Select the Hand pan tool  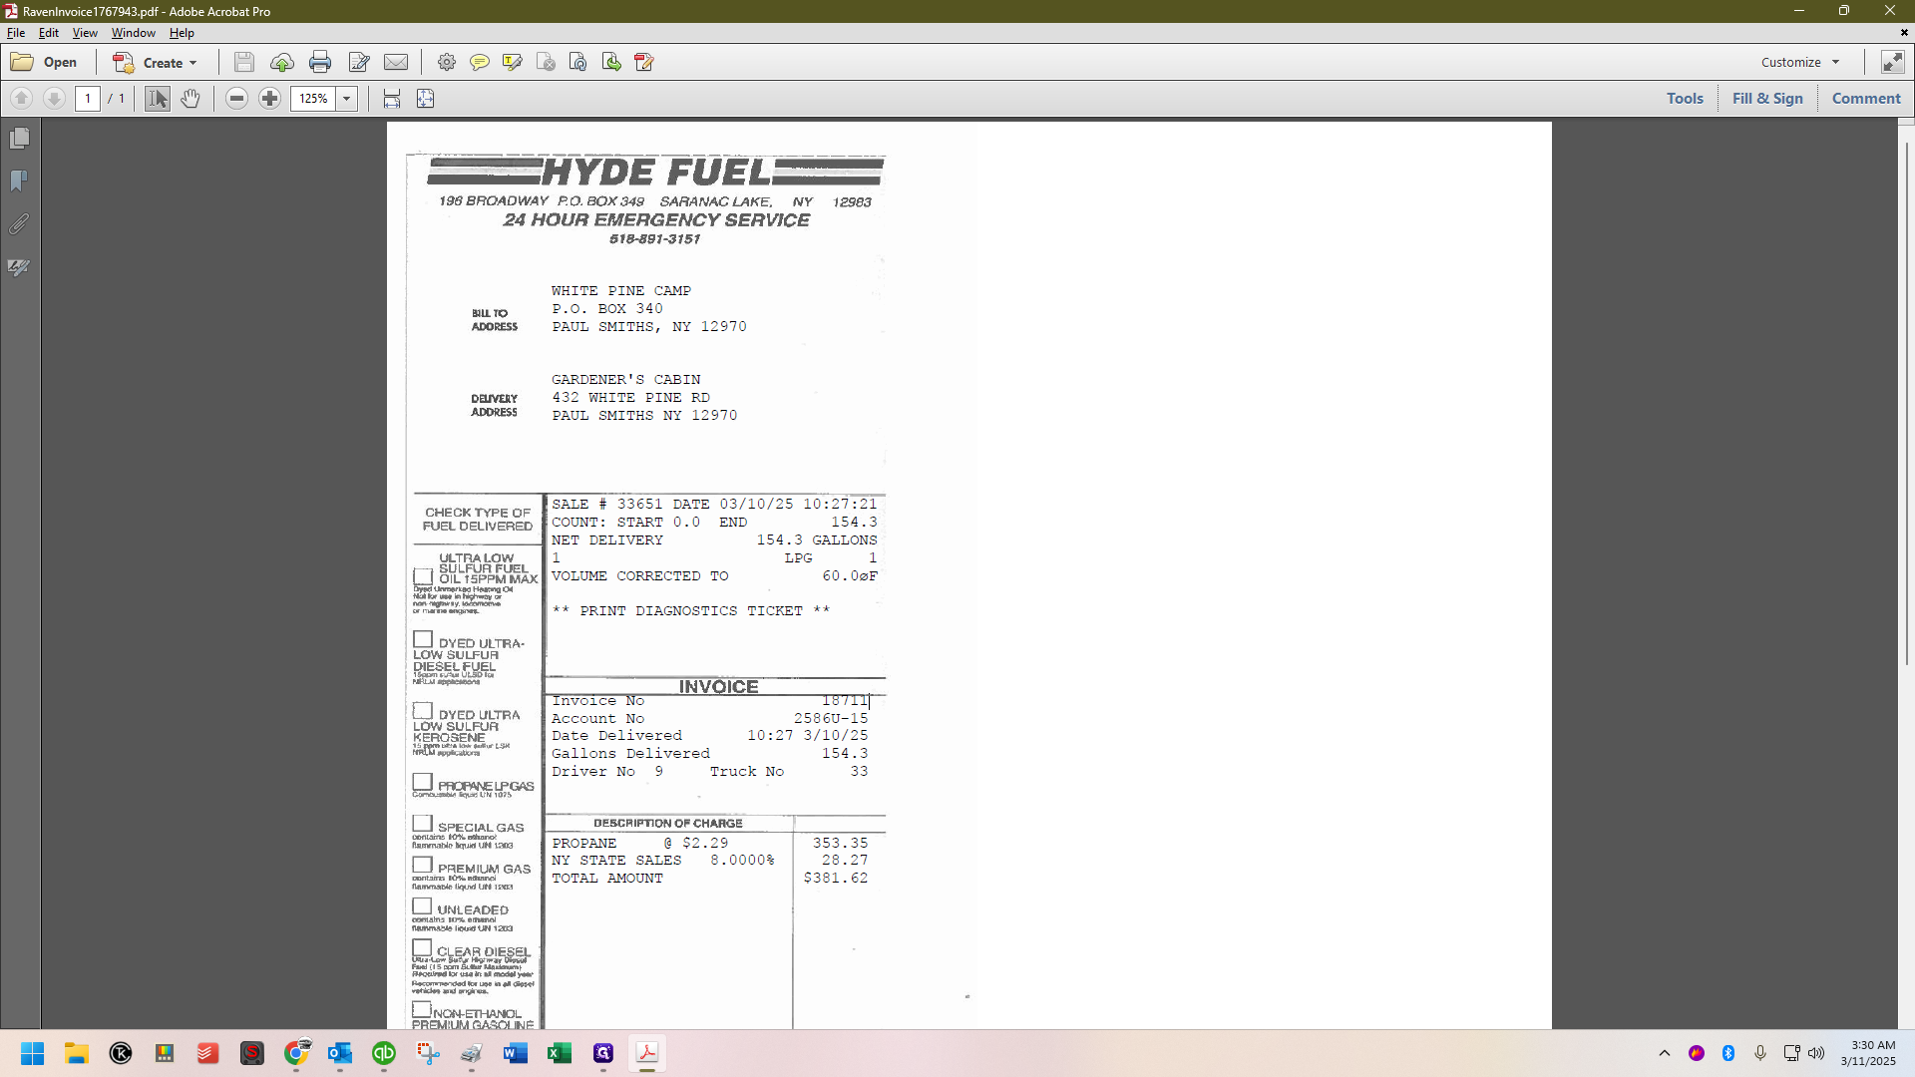click(191, 99)
